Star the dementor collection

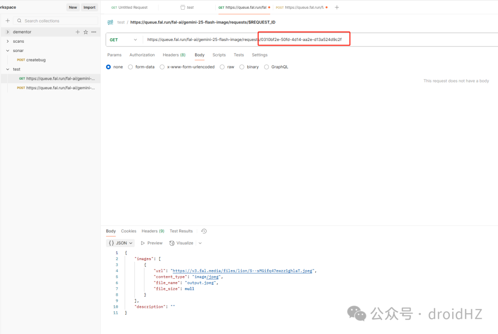(85, 32)
